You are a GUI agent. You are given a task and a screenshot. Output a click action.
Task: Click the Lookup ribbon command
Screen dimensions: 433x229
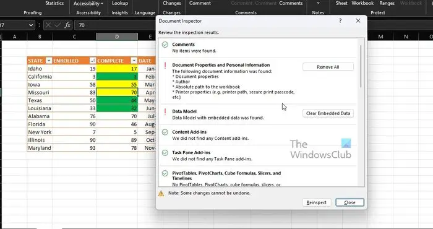[120, 3]
